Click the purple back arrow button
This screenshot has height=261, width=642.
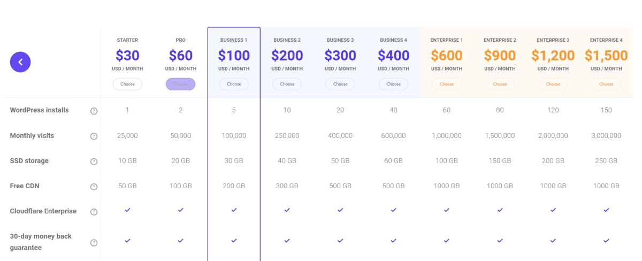tap(20, 62)
